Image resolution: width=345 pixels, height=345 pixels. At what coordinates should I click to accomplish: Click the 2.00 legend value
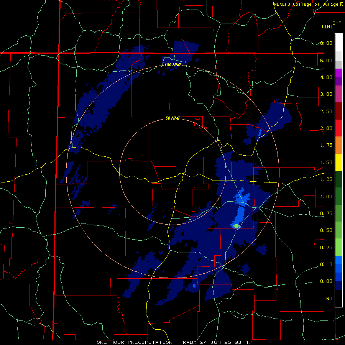(x=326, y=128)
